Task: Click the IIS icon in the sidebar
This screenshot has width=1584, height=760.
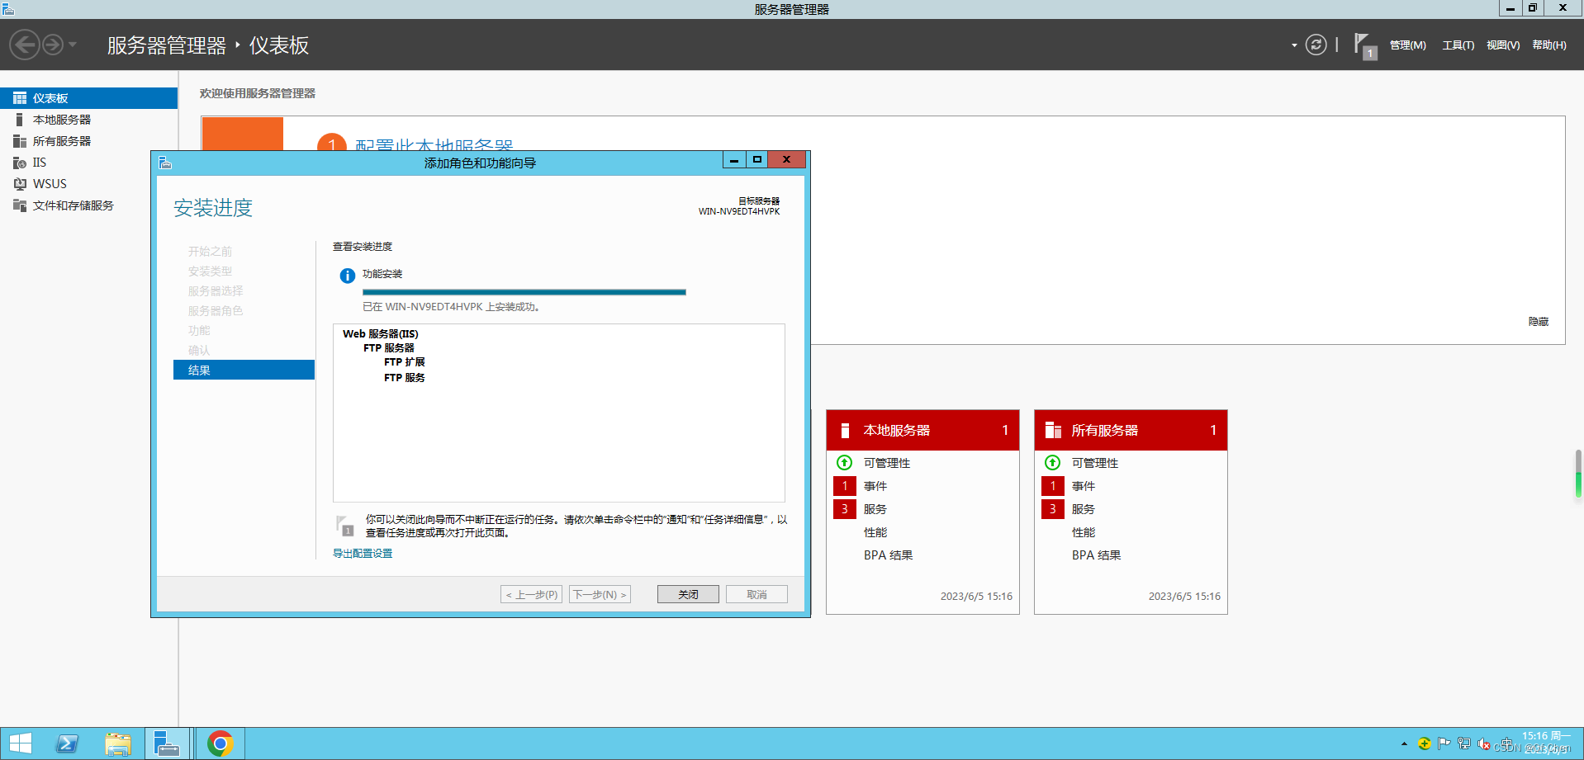Action: (20, 163)
